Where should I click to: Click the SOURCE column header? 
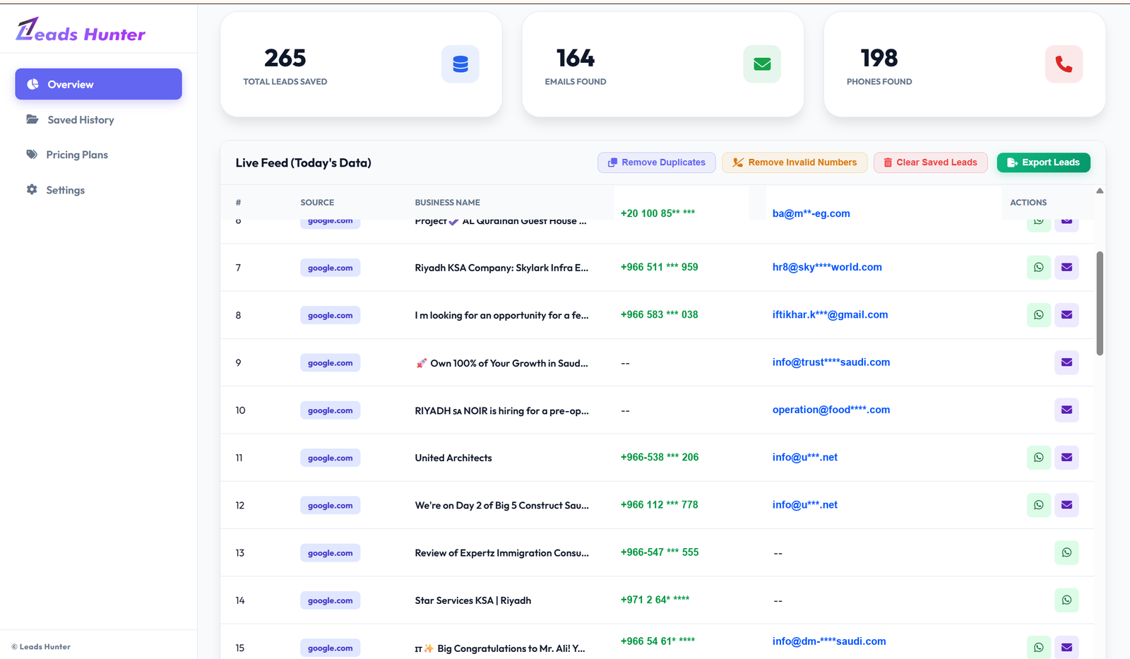tap(317, 202)
